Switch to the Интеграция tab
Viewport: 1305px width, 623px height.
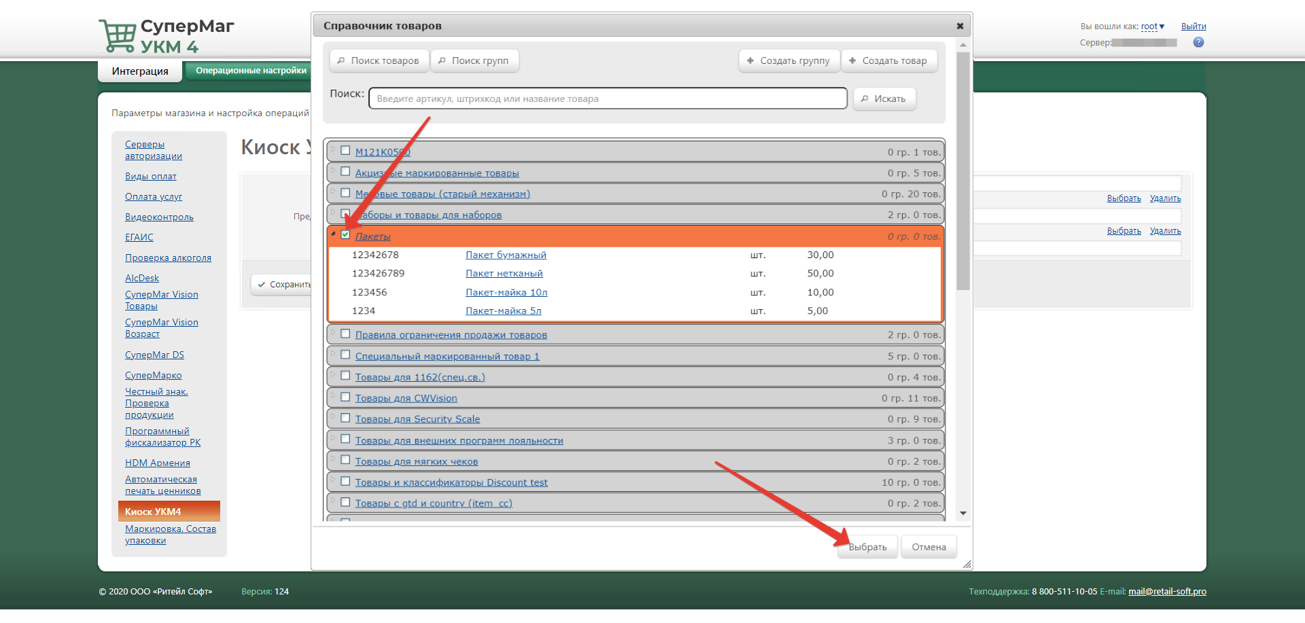(140, 71)
